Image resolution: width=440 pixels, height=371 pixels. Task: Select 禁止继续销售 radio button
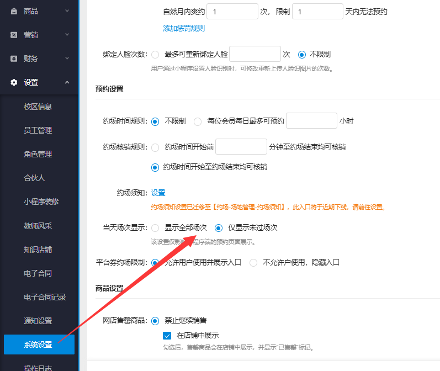(155, 321)
